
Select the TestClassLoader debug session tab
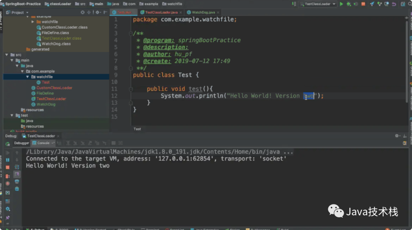click(41, 136)
